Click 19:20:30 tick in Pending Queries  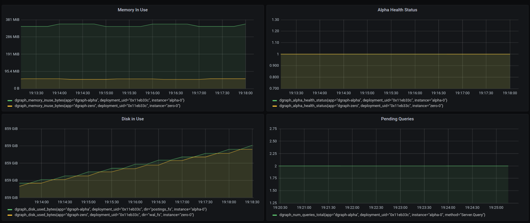(x=280, y=208)
